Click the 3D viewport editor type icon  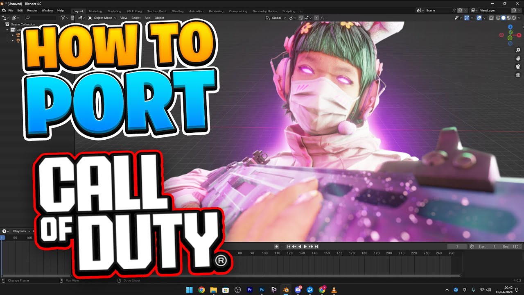82,18
